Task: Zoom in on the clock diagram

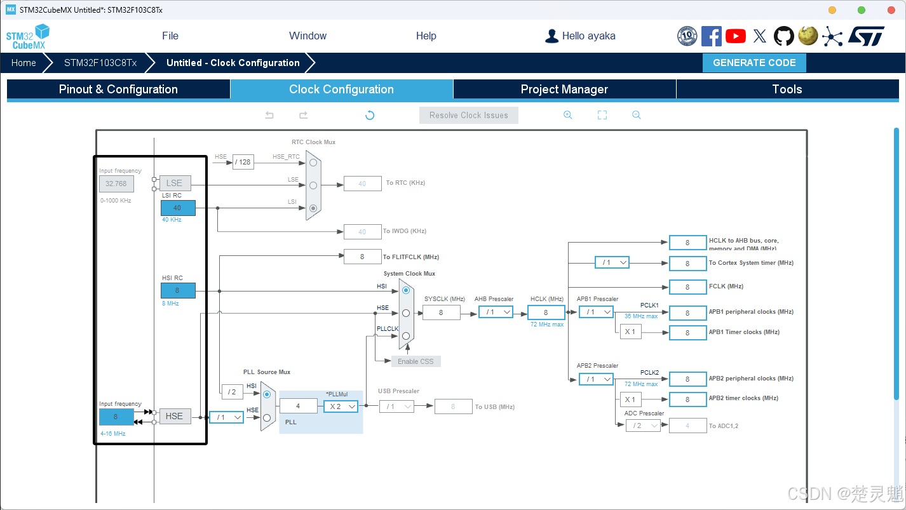Action: 568,115
